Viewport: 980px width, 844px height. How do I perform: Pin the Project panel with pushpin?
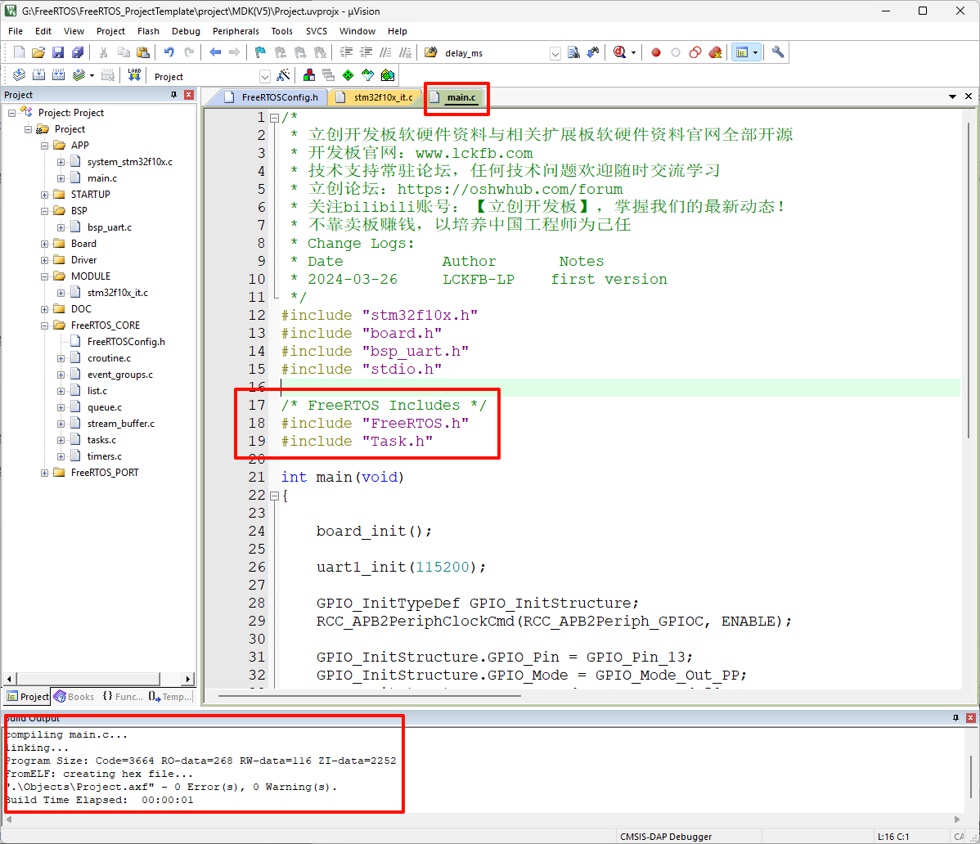[x=173, y=95]
